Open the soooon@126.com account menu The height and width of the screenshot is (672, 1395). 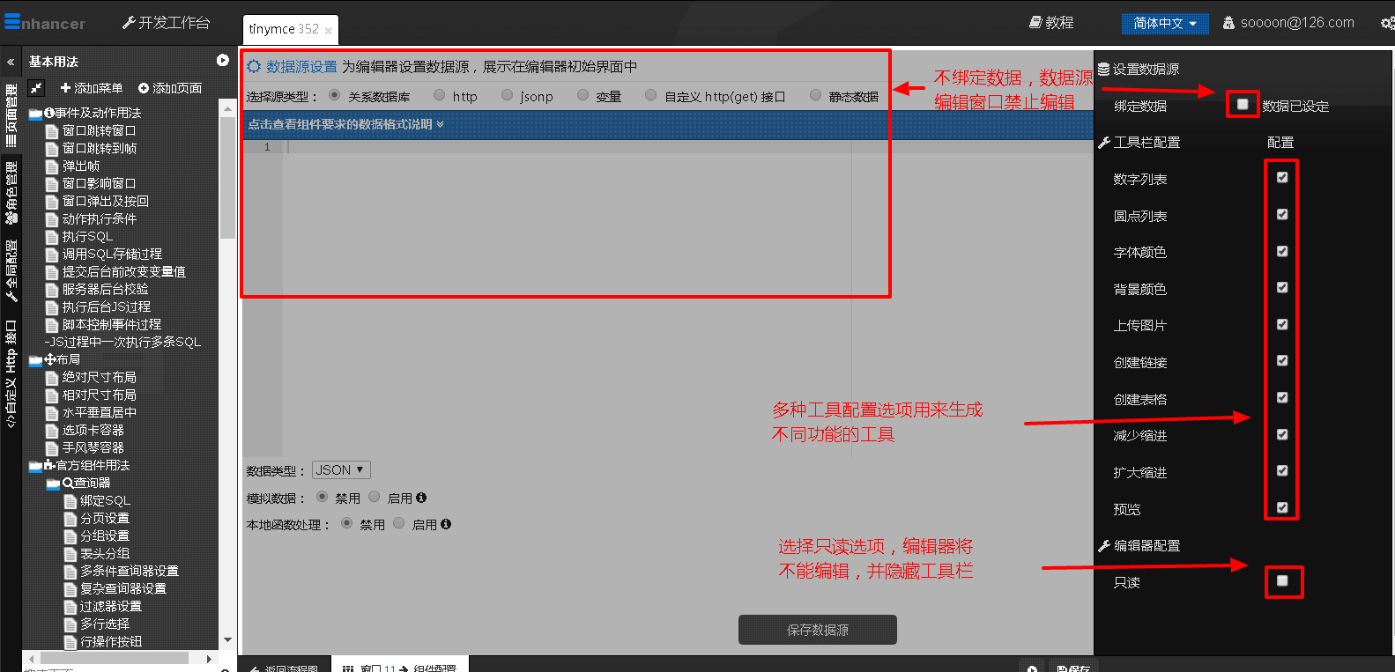tap(1288, 23)
